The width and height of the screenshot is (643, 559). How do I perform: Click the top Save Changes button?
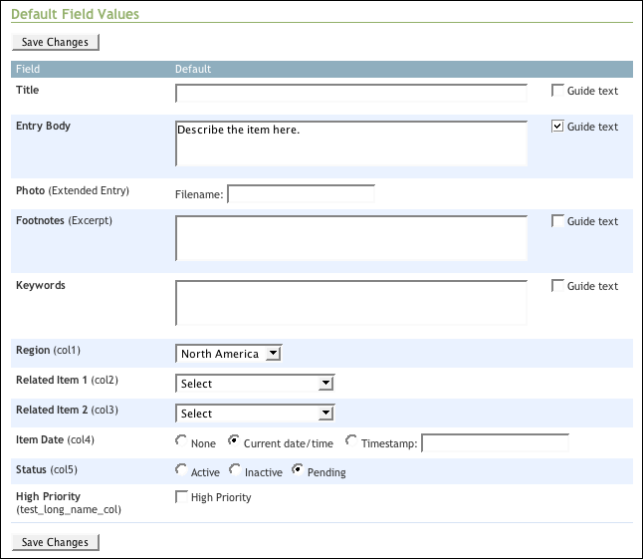pos(56,42)
